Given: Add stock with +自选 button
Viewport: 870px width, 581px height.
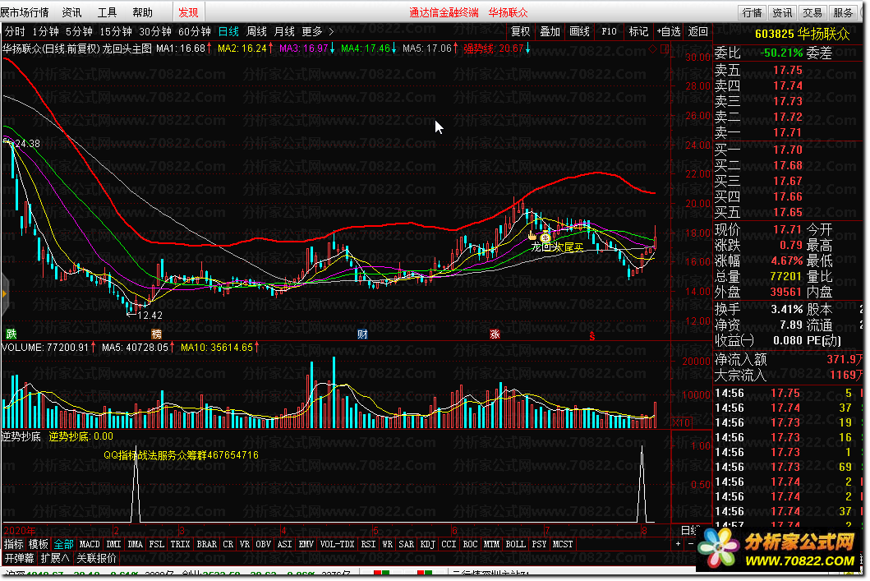Looking at the screenshot, I should 669,31.
